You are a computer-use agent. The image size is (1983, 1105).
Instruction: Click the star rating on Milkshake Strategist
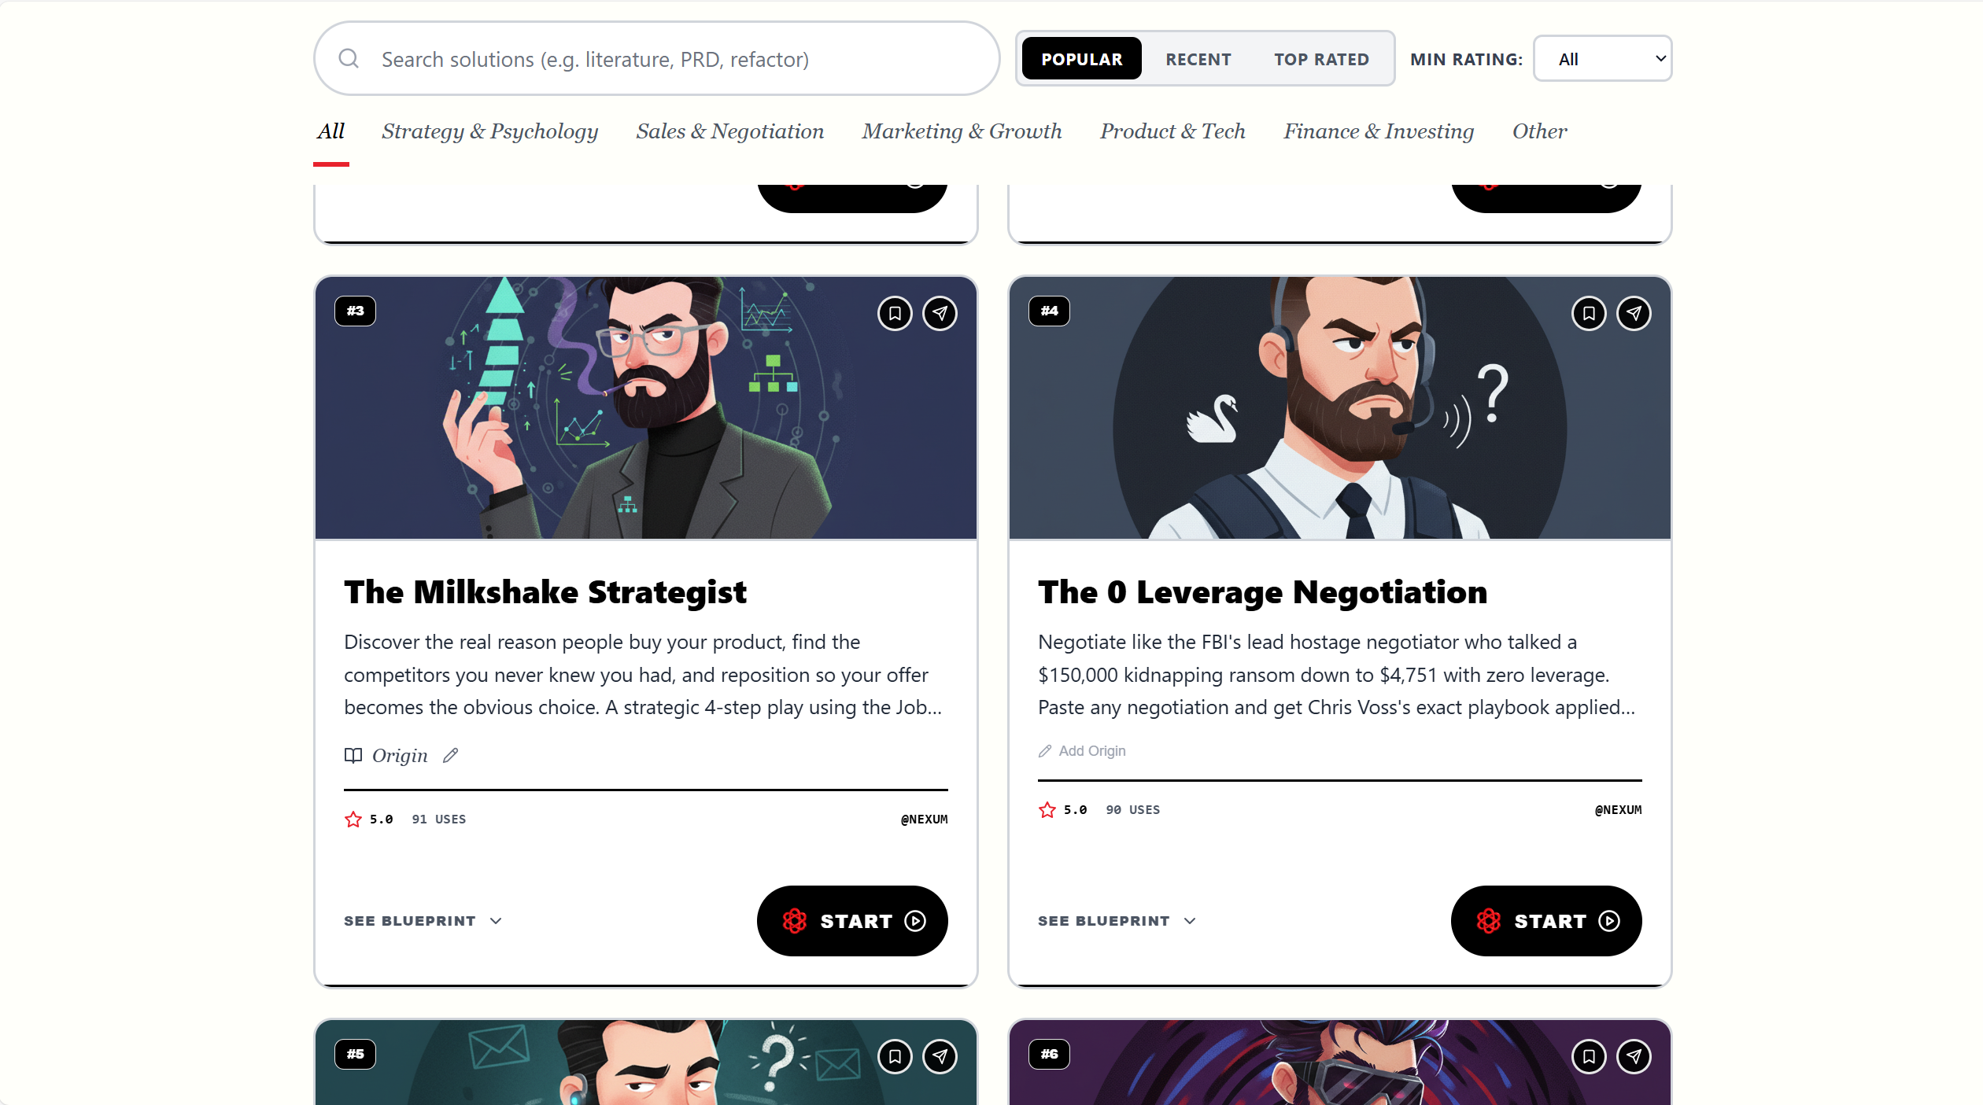pyautogui.click(x=368, y=820)
